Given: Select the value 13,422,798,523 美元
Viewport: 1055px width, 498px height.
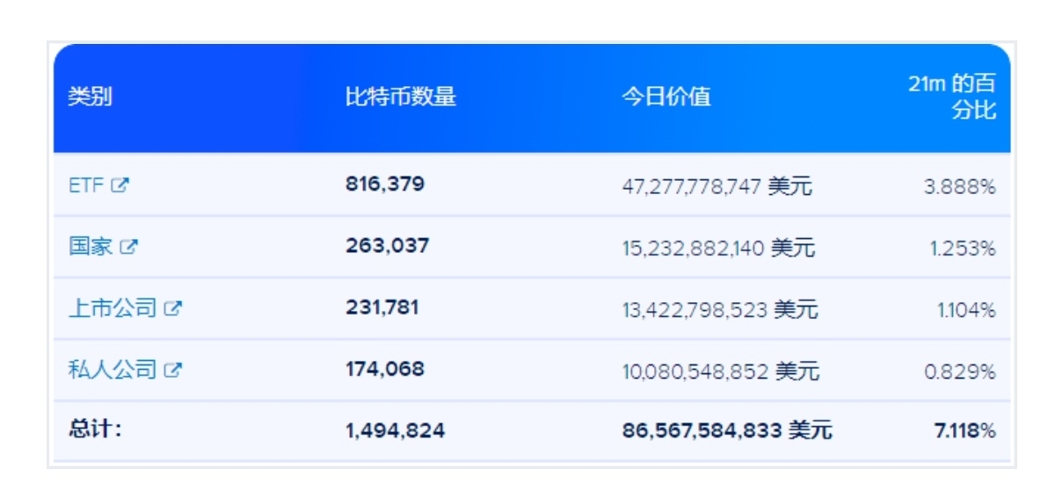Looking at the screenshot, I should 720,310.
